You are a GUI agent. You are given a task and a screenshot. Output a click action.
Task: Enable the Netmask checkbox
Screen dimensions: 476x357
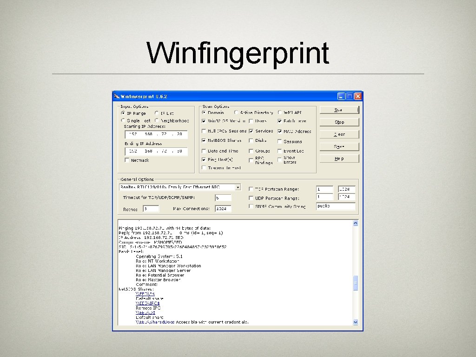tap(127, 160)
